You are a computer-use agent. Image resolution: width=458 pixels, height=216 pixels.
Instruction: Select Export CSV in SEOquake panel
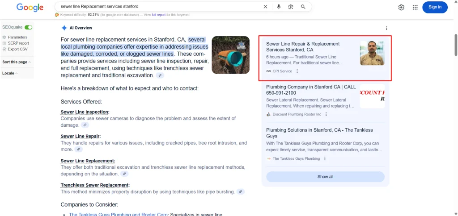tap(17, 49)
